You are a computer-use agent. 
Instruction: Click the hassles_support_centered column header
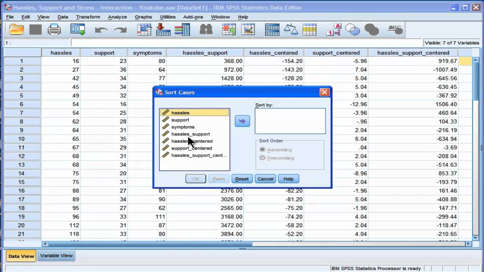[413, 53]
